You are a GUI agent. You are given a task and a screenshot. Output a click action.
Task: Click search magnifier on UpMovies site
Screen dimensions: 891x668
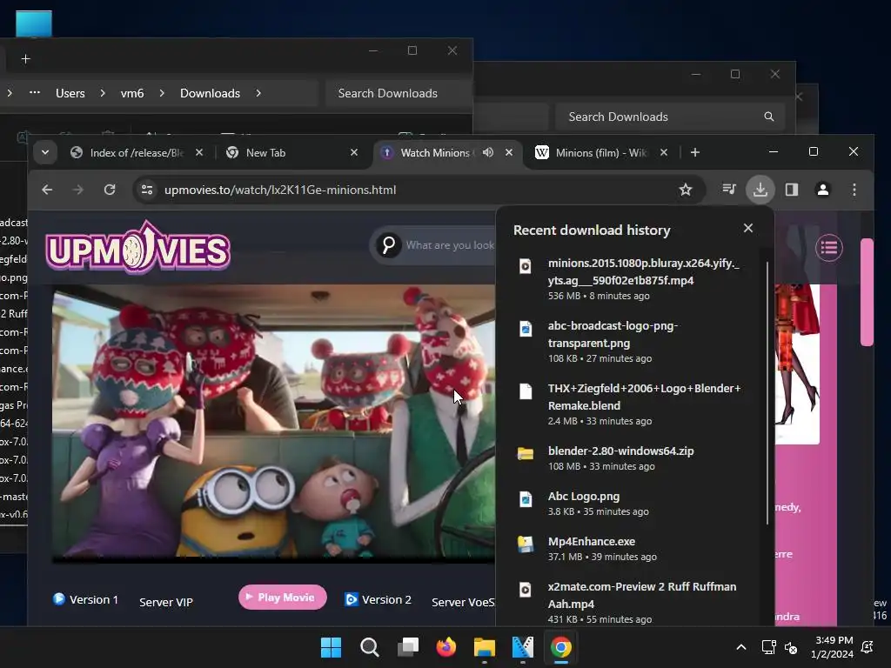click(389, 244)
